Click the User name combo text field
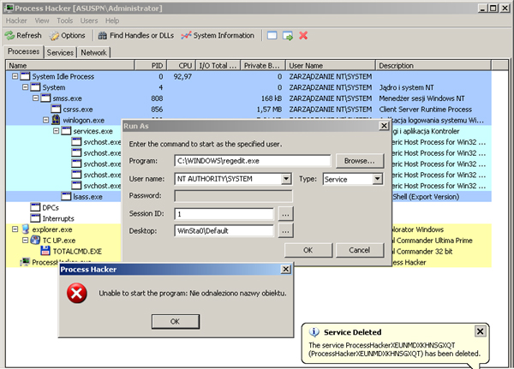The image size is (514, 369). (x=228, y=179)
